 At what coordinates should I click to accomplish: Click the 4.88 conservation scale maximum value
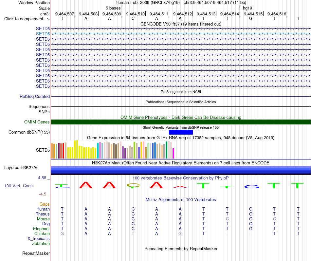(x=42, y=178)
